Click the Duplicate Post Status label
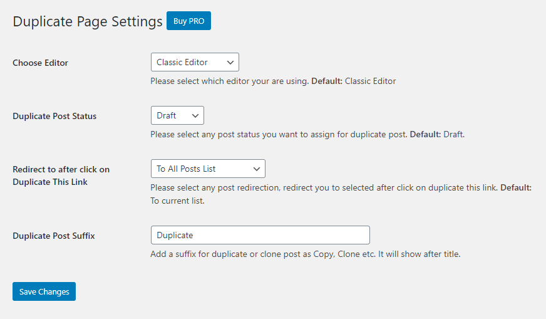Image resolution: width=546 pixels, height=319 pixels. coord(54,116)
